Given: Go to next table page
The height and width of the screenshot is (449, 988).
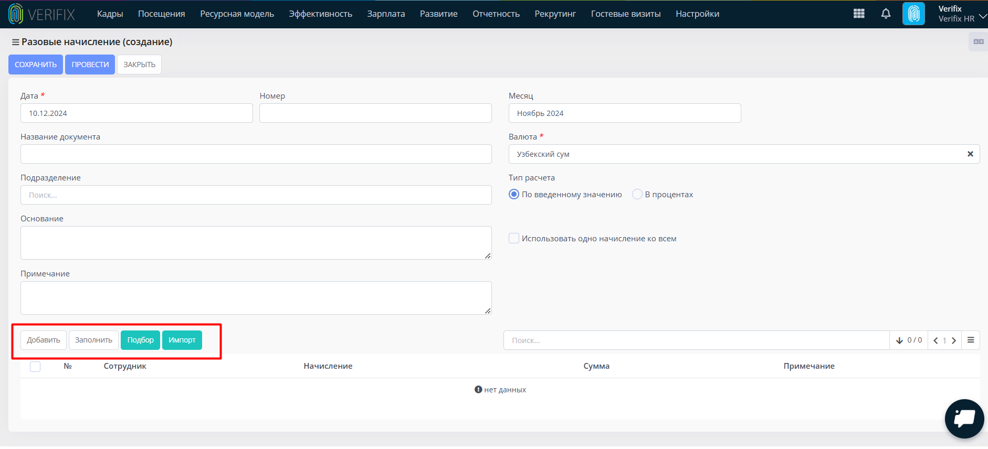Looking at the screenshot, I should pos(954,340).
